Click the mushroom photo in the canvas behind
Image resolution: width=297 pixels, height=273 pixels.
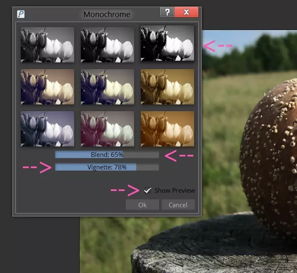click(x=249, y=151)
